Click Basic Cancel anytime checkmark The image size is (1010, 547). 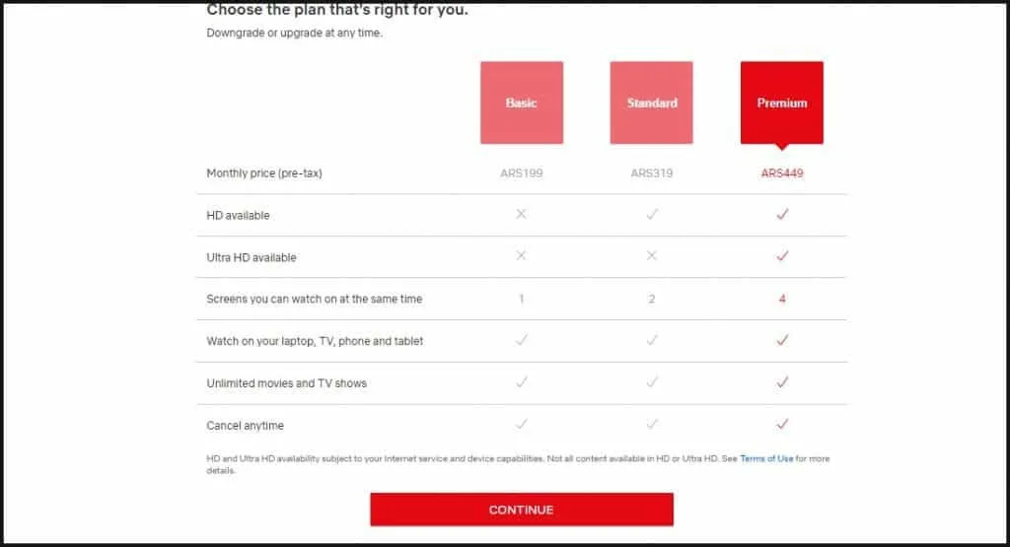coord(522,424)
